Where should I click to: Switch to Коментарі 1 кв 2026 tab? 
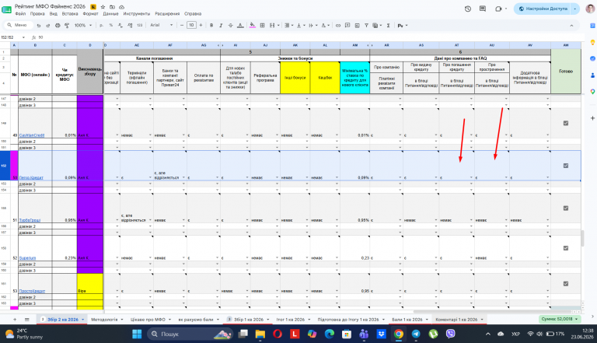pos(456,320)
